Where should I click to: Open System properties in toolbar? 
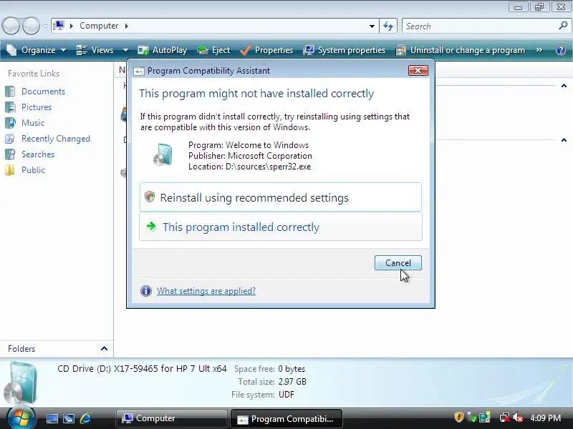coord(345,50)
